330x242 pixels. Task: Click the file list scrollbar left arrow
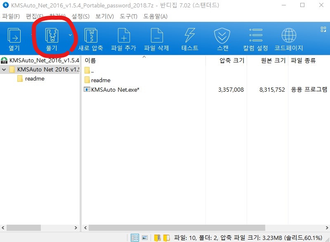[85, 228]
